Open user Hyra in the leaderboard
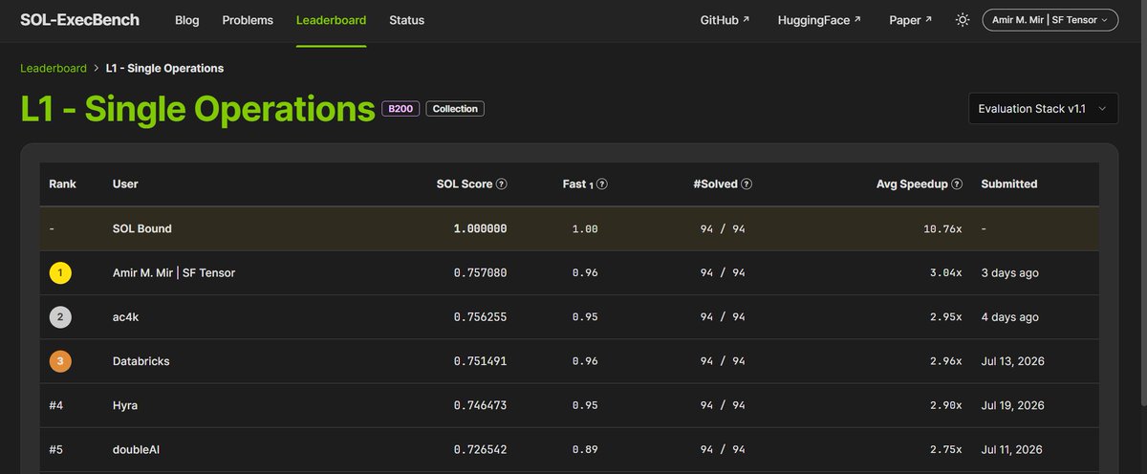The image size is (1147, 474). (x=125, y=405)
